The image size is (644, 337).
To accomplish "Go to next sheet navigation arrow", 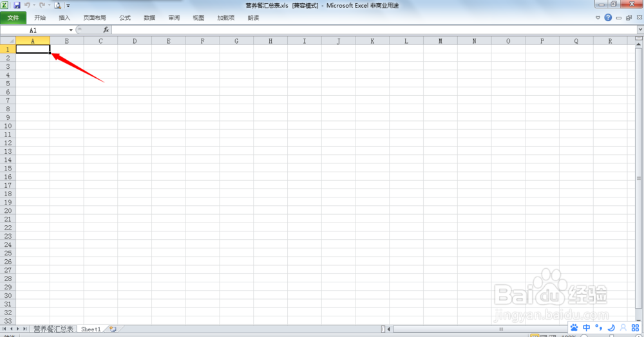I will click(x=17, y=329).
